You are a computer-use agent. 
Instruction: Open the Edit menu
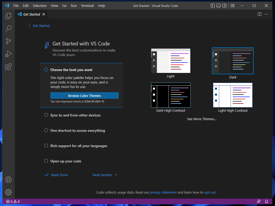[x=26, y=6]
